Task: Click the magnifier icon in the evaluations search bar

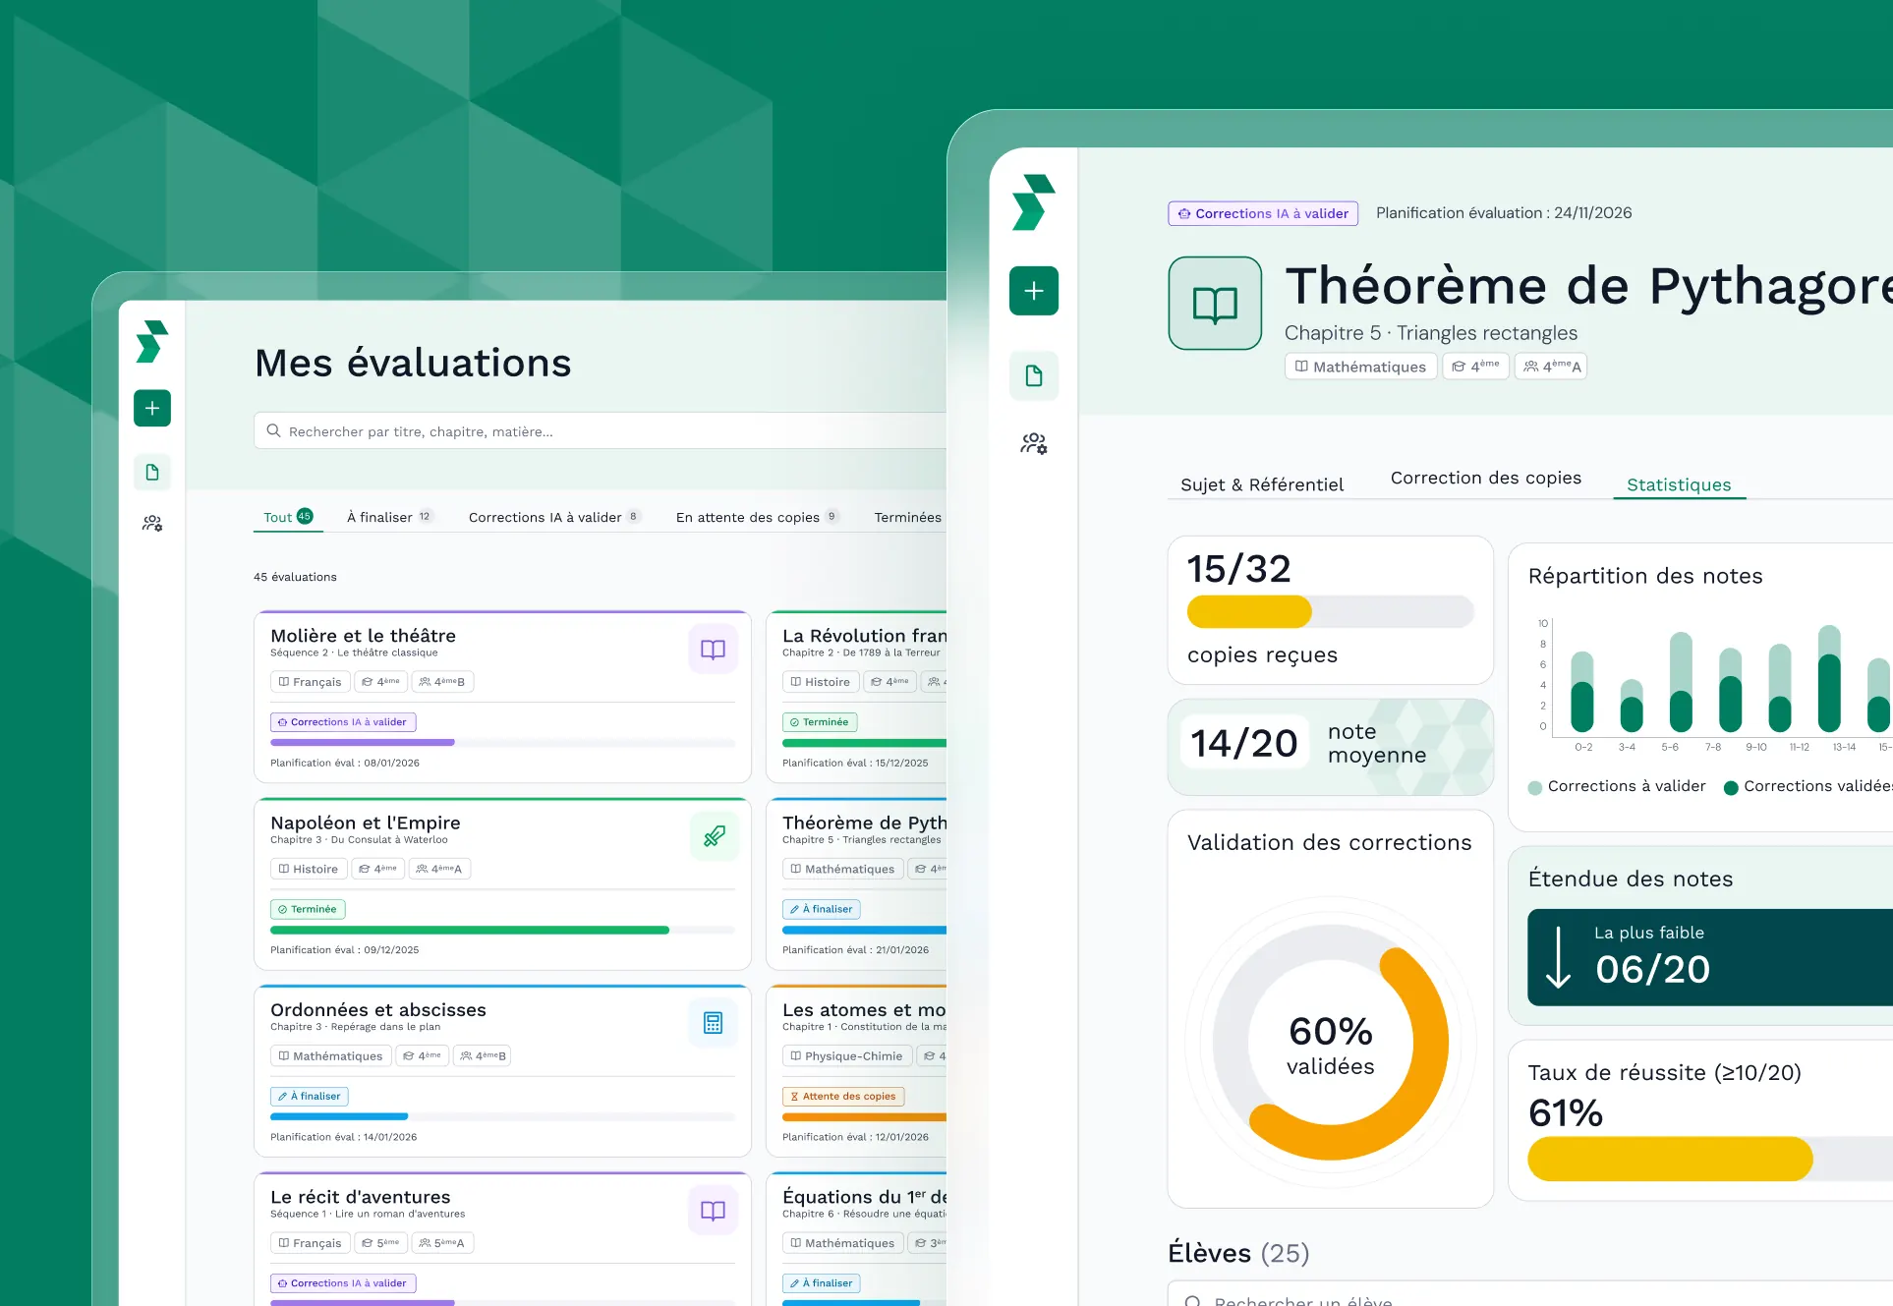Action: tap(273, 430)
